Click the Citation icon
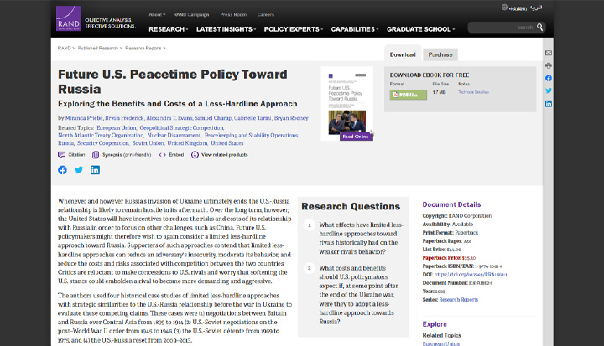Screen dimensions: 604x346 [61, 154]
